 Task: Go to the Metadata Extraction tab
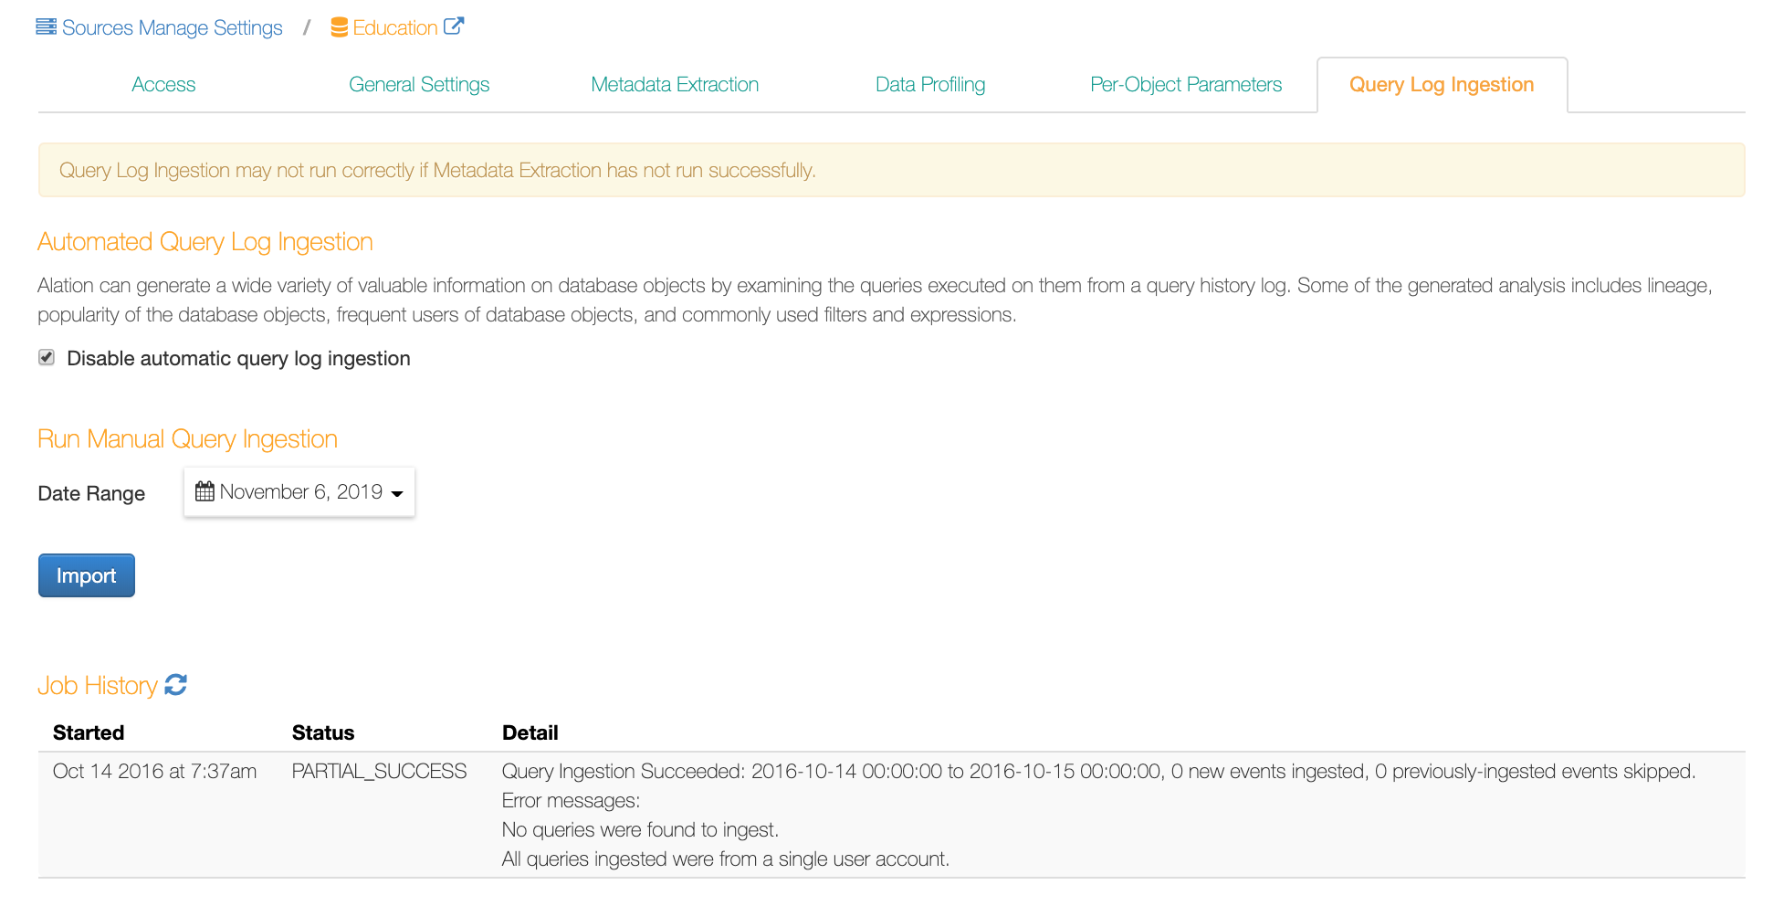click(675, 85)
